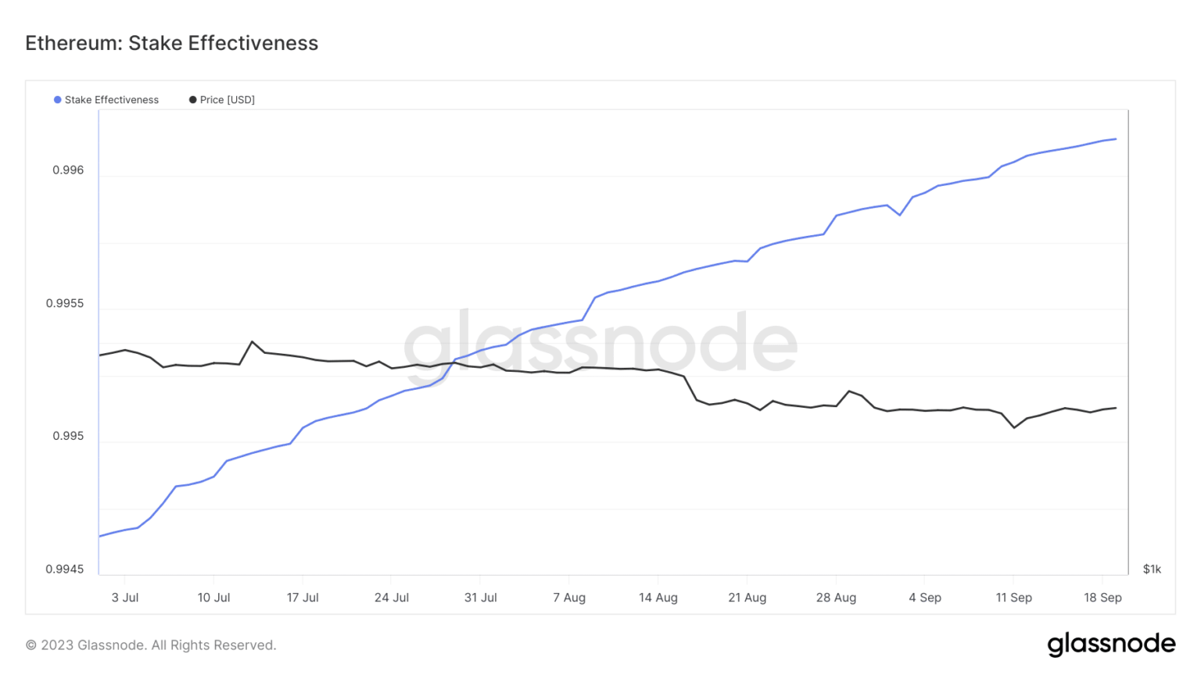Click the black Price legend dot

[193, 100]
